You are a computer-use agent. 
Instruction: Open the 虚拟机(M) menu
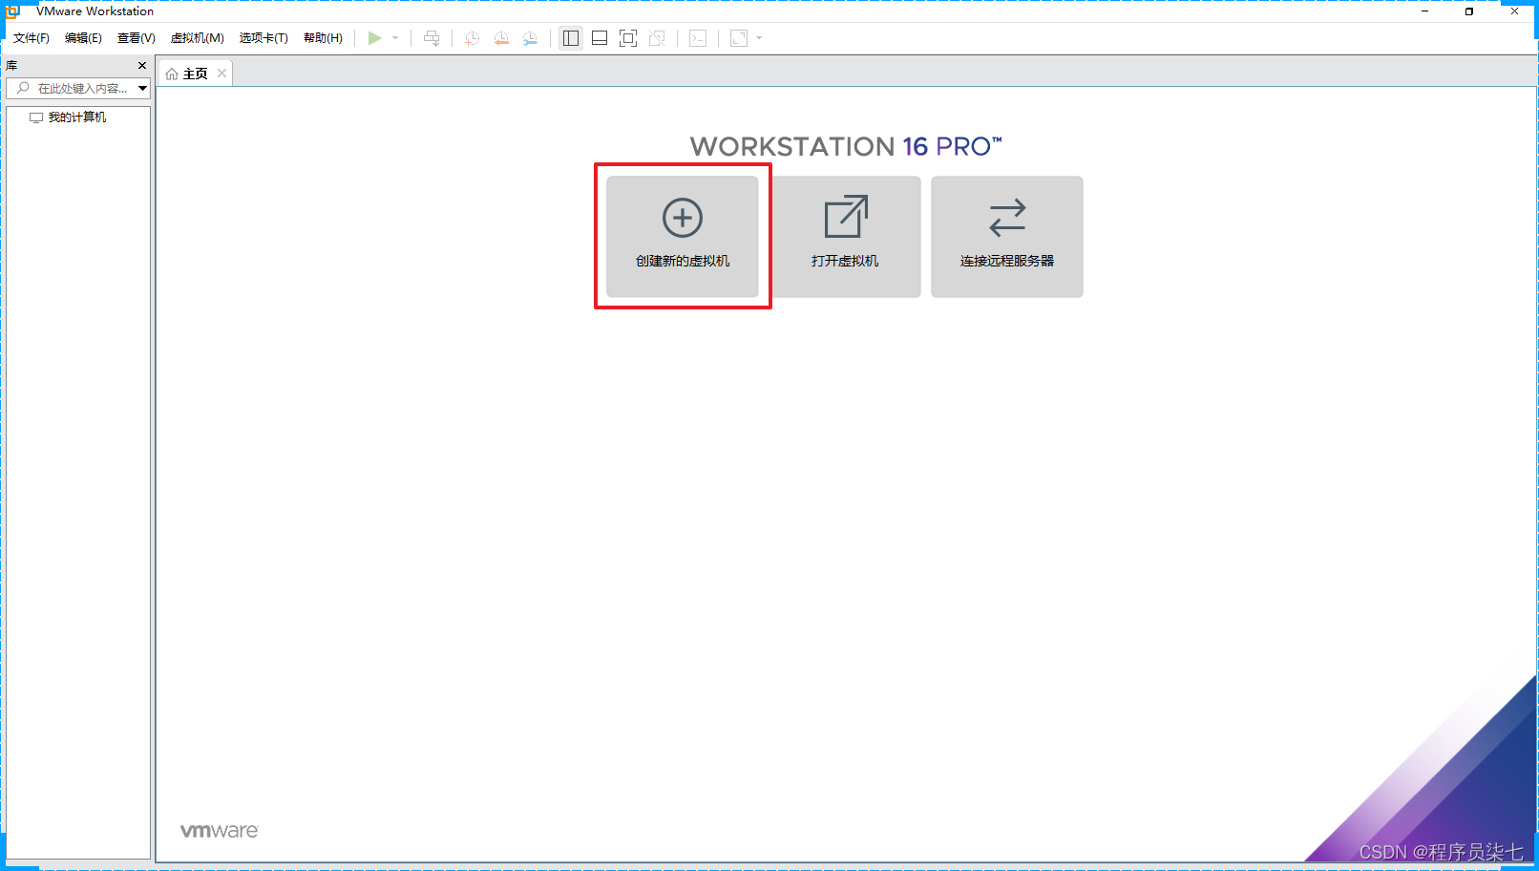(197, 38)
